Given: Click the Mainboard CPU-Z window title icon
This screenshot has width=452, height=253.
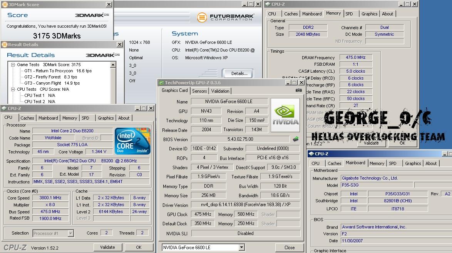Looking at the screenshot, I should point(311,154).
